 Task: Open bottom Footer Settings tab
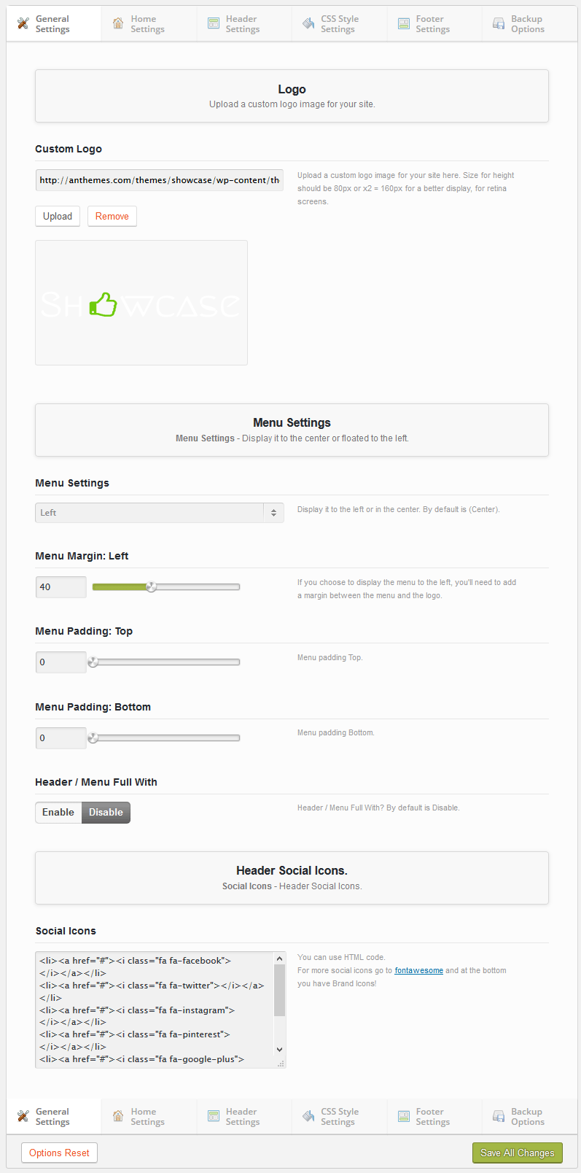(x=433, y=1117)
